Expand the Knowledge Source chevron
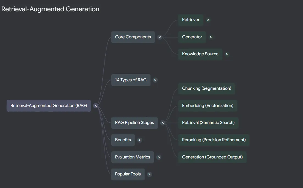This screenshot has height=188, width=303. click(227, 54)
